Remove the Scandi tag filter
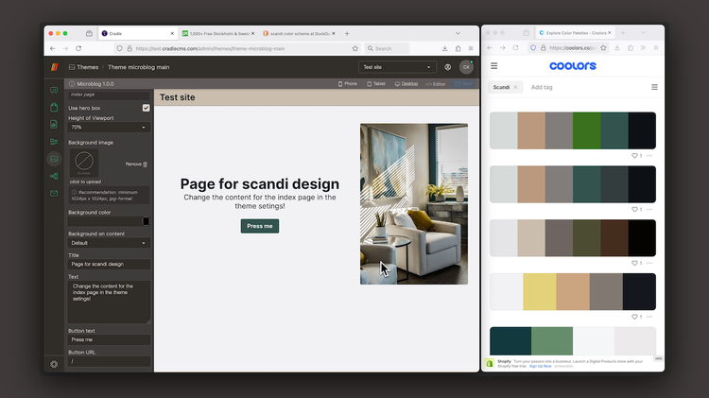This screenshot has width=709, height=398. point(515,87)
